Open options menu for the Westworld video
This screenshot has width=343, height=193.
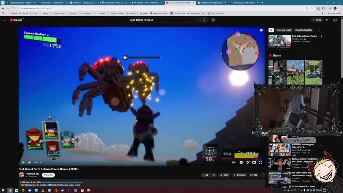321,145
